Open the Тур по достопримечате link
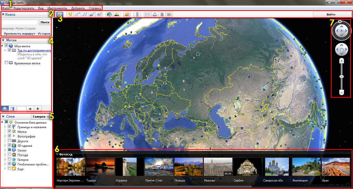This screenshot has width=353, height=189. click(34, 50)
